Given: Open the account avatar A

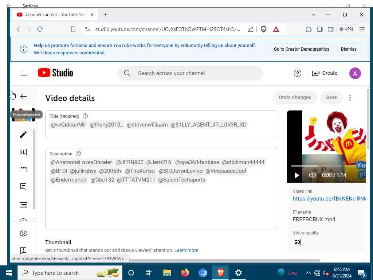Looking at the screenshot, I should [x=355, y=73].
